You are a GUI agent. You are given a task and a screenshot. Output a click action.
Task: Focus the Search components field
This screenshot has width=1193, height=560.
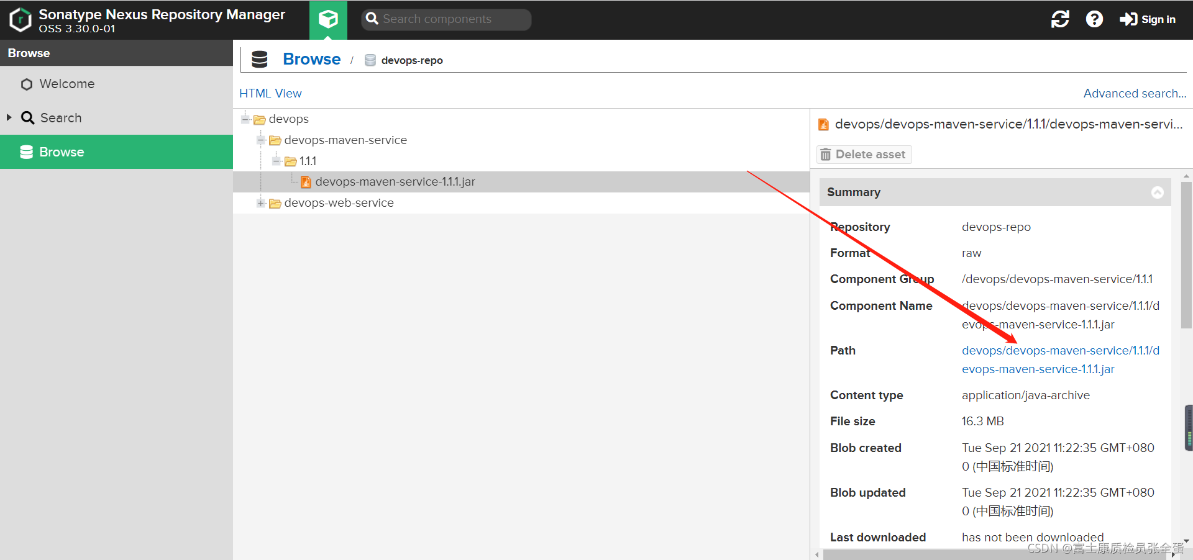(446, 19)
